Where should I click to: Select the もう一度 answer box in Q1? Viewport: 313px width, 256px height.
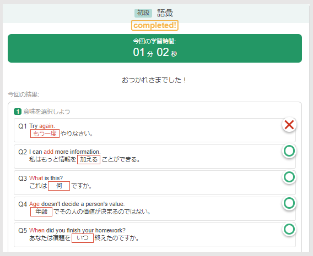coord(45,133)
